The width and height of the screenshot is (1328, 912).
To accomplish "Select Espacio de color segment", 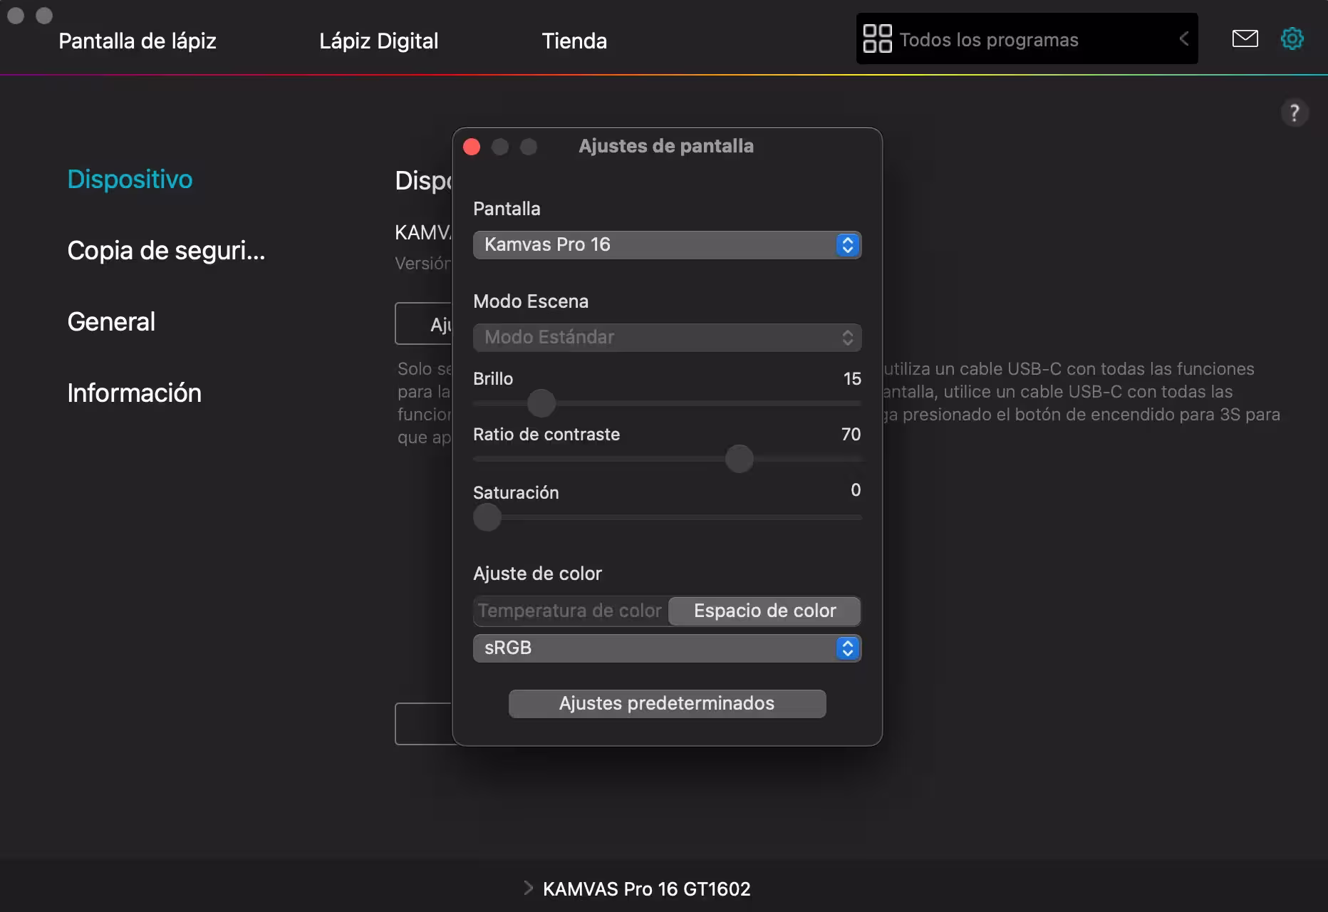I will point(764,611).
